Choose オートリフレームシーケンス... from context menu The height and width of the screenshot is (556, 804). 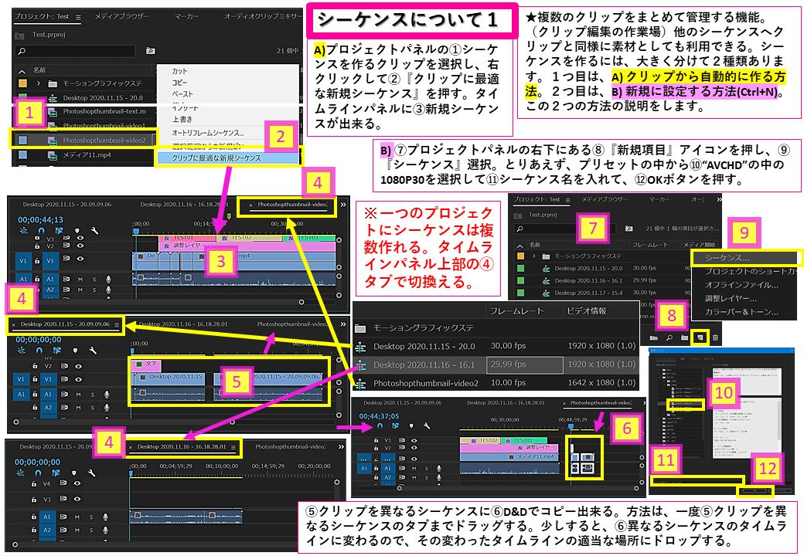[x=208, y=133]
